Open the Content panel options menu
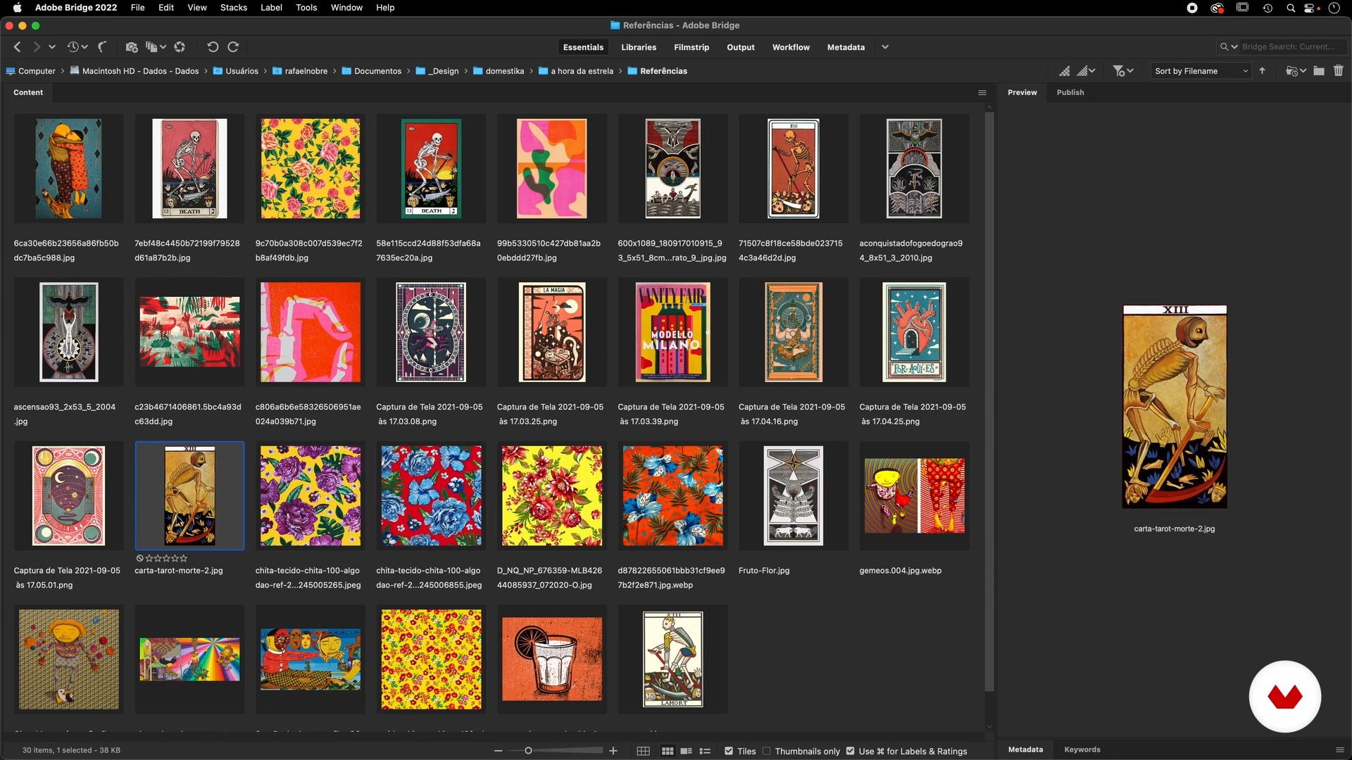 [x=982, y=93]
